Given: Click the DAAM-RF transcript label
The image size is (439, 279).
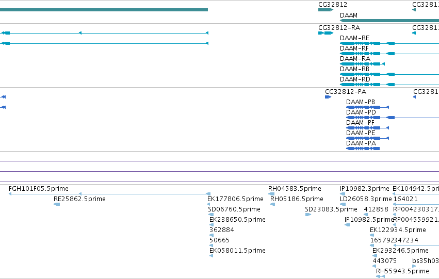Looking at the screenshot, I should pos(354,48).
